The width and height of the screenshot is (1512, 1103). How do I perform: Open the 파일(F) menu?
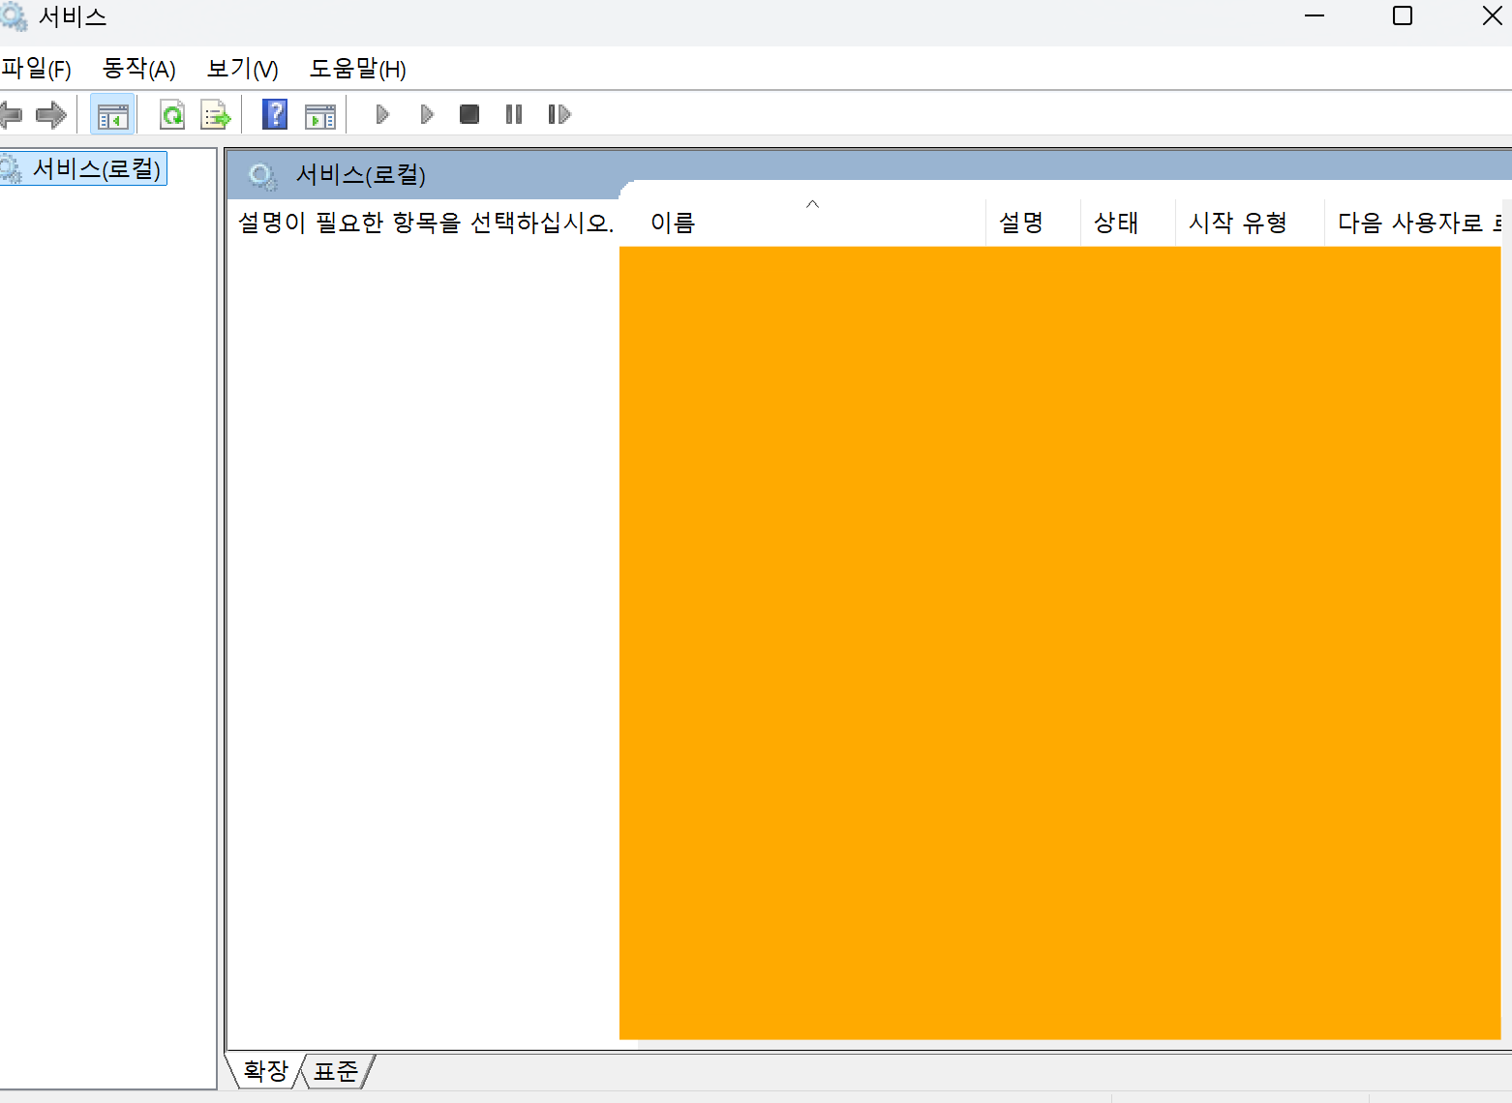pos(36,69)
